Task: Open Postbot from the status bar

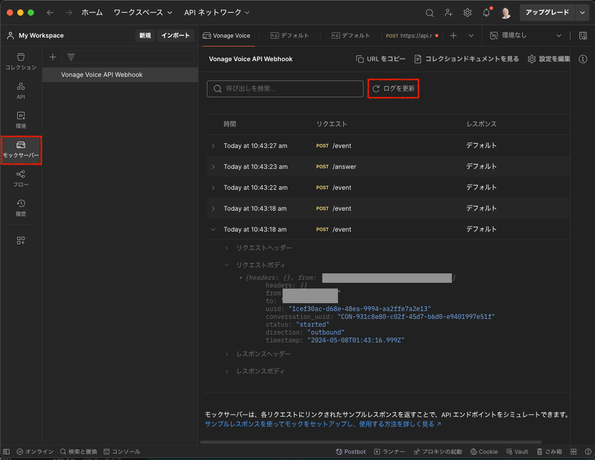Action: 351,451
